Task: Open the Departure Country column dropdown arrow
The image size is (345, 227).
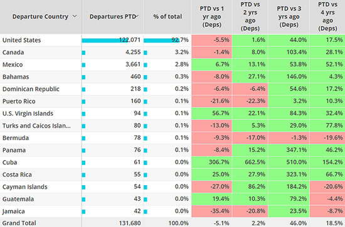Action: pos(75,16)
